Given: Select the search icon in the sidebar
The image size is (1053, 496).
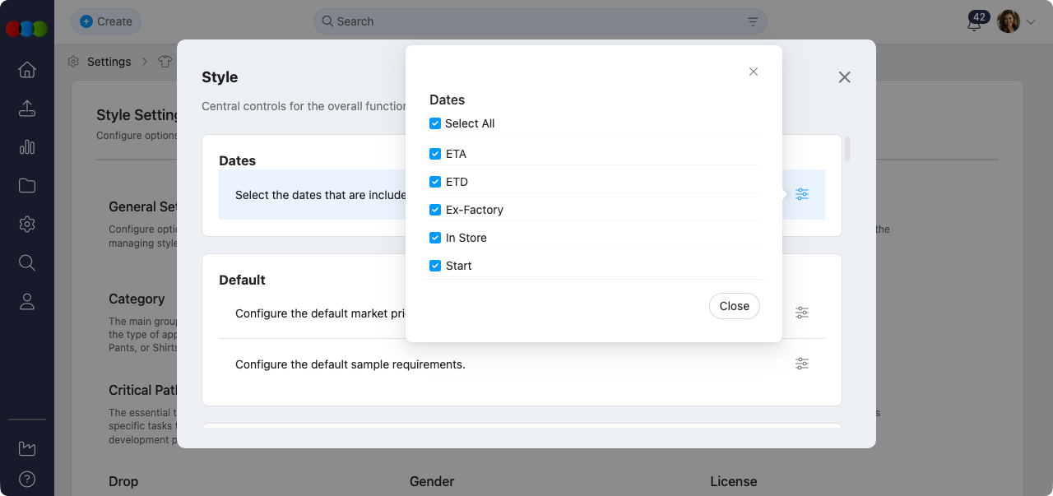Looking at the screenshot, I should pyautogui.click(x=26, y=262).
